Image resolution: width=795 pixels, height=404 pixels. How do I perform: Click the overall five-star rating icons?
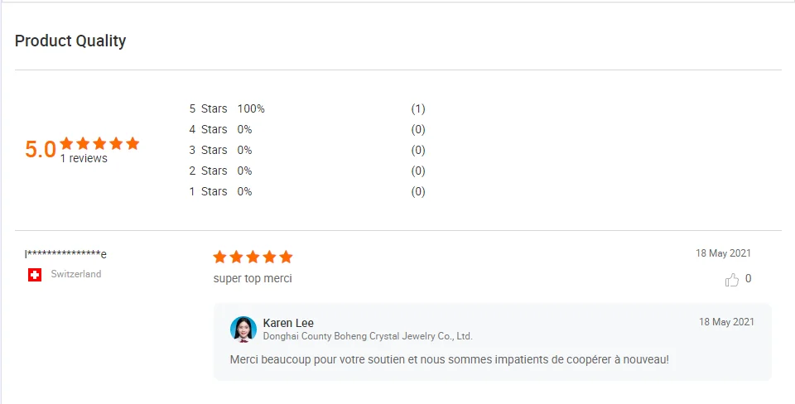[x=99, y=143]
